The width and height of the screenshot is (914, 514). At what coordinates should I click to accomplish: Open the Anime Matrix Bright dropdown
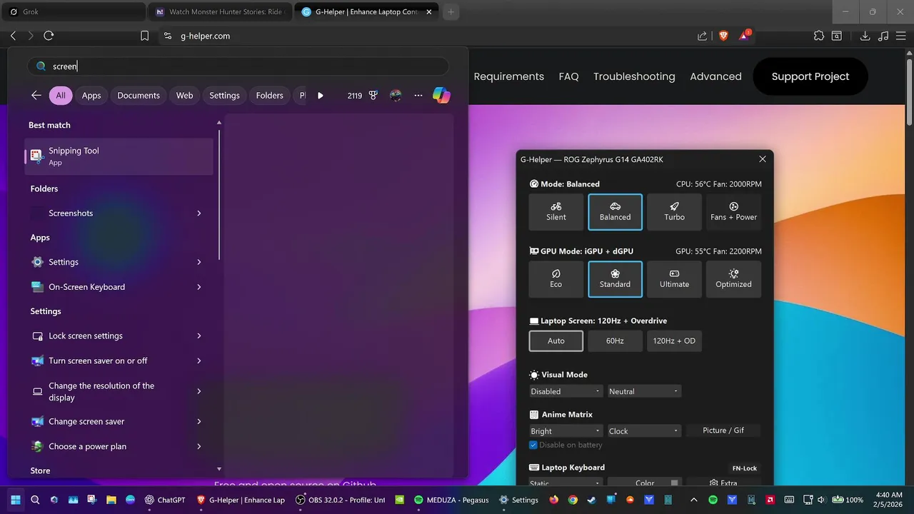pyautogui.click(x=566, y=430)
